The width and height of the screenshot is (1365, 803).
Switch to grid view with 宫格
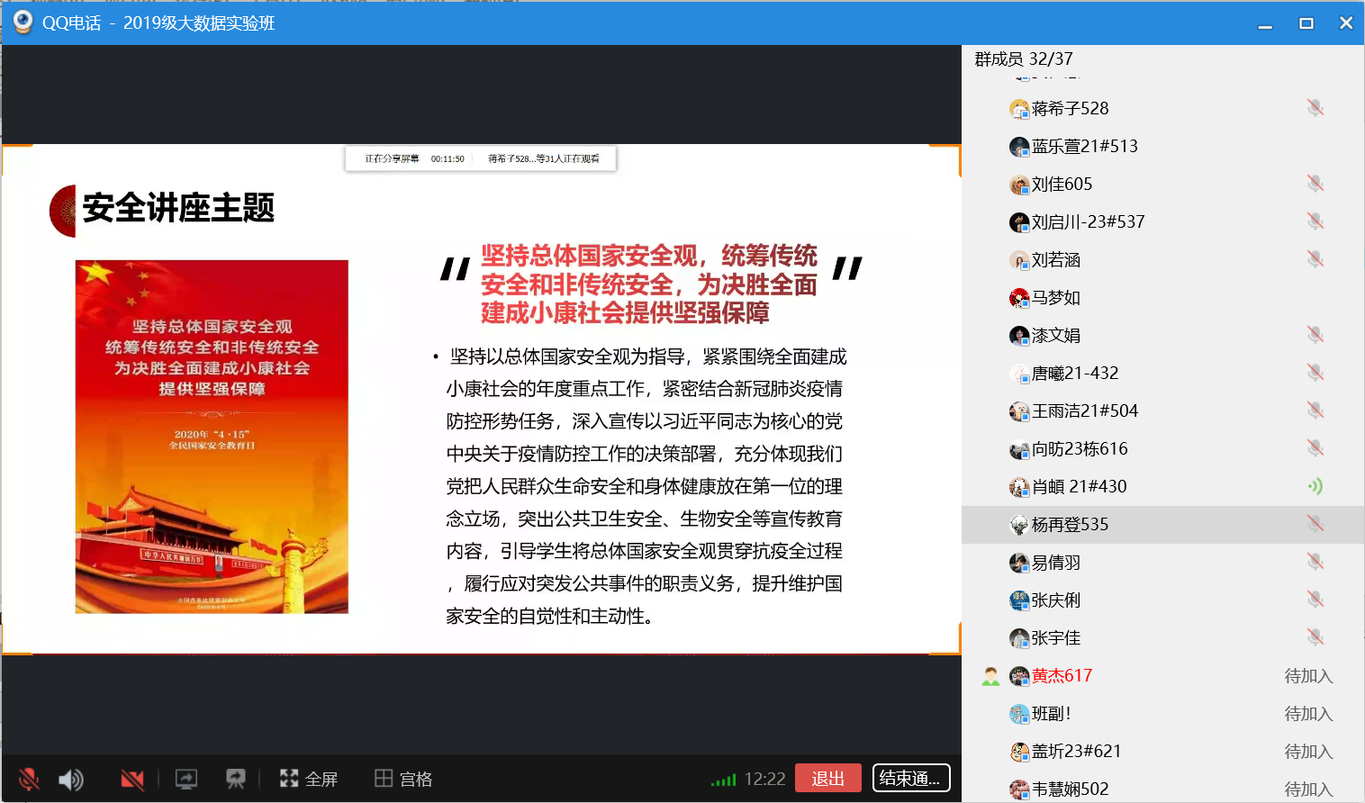(403, 779)
